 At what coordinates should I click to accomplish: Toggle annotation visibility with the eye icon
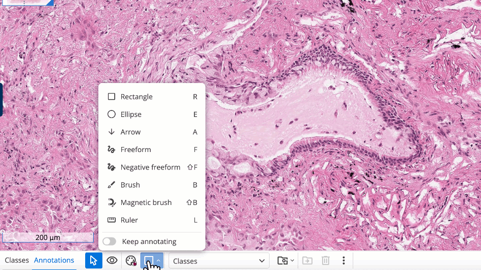coord(112,260)
